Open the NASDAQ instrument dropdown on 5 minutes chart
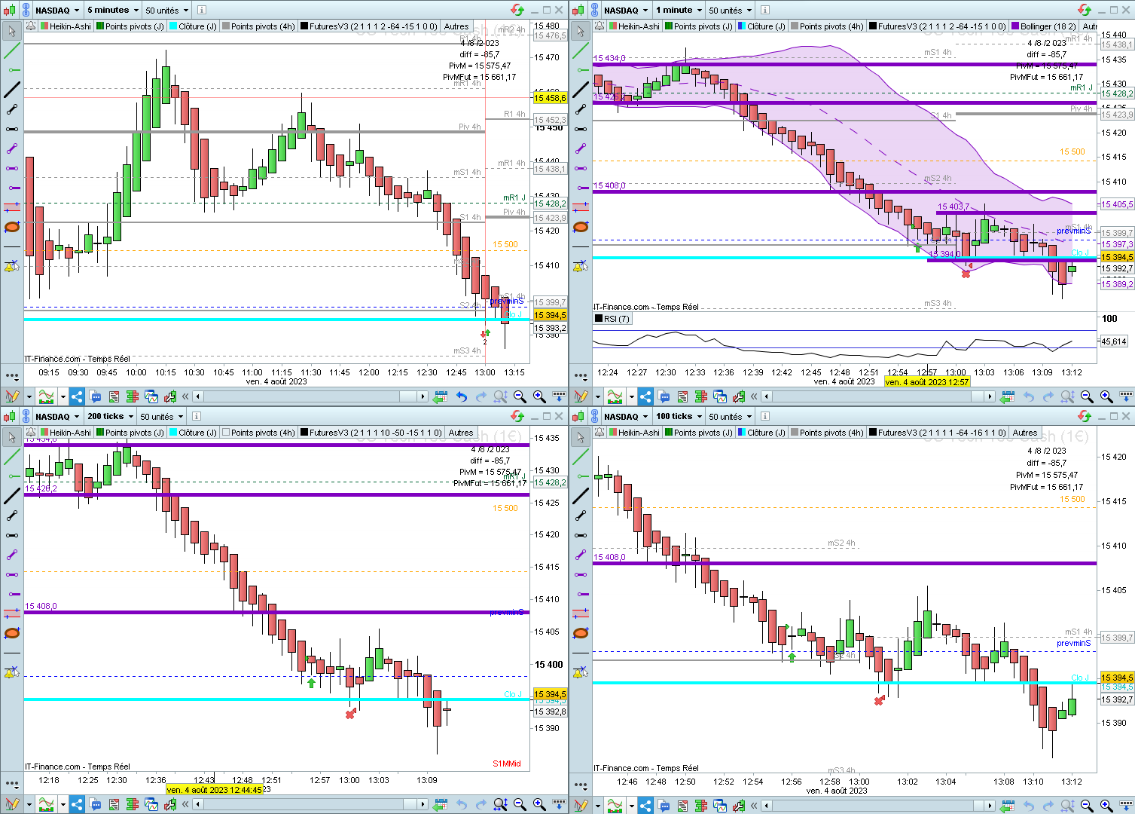This screenshot has width=1135, height=814. 57,10
